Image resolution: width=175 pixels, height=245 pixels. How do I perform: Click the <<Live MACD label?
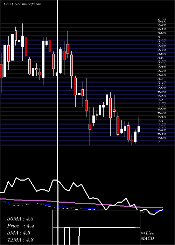(147, 236)
